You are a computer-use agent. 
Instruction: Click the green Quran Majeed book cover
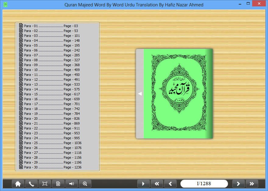[x=178, y=94]
